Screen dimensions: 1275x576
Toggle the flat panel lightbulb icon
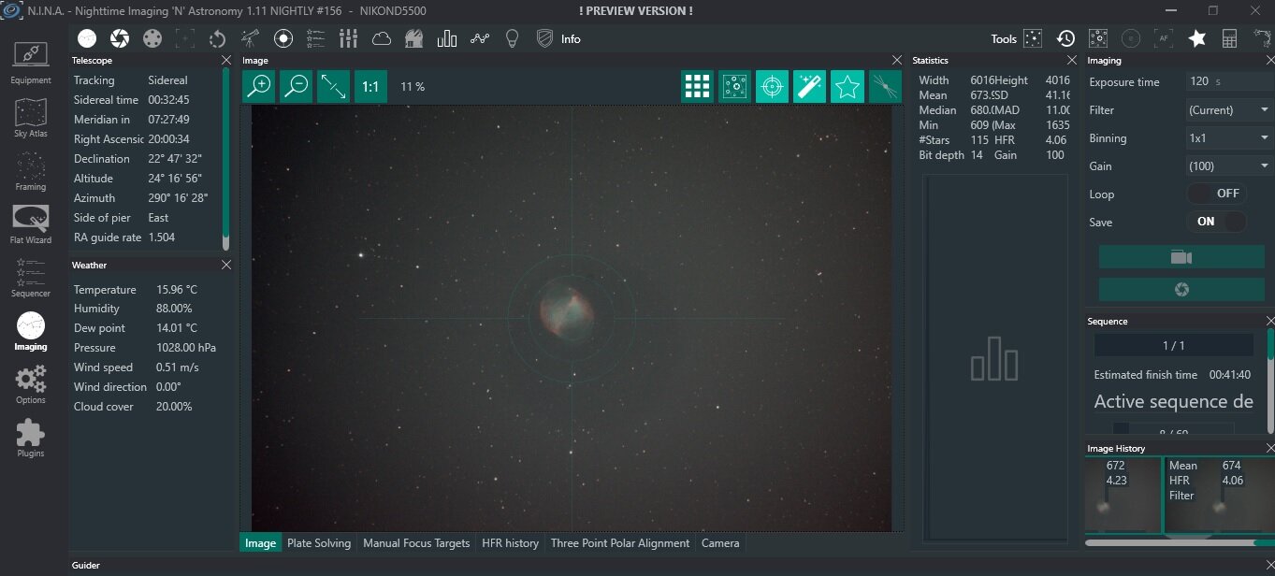point(512,38)
